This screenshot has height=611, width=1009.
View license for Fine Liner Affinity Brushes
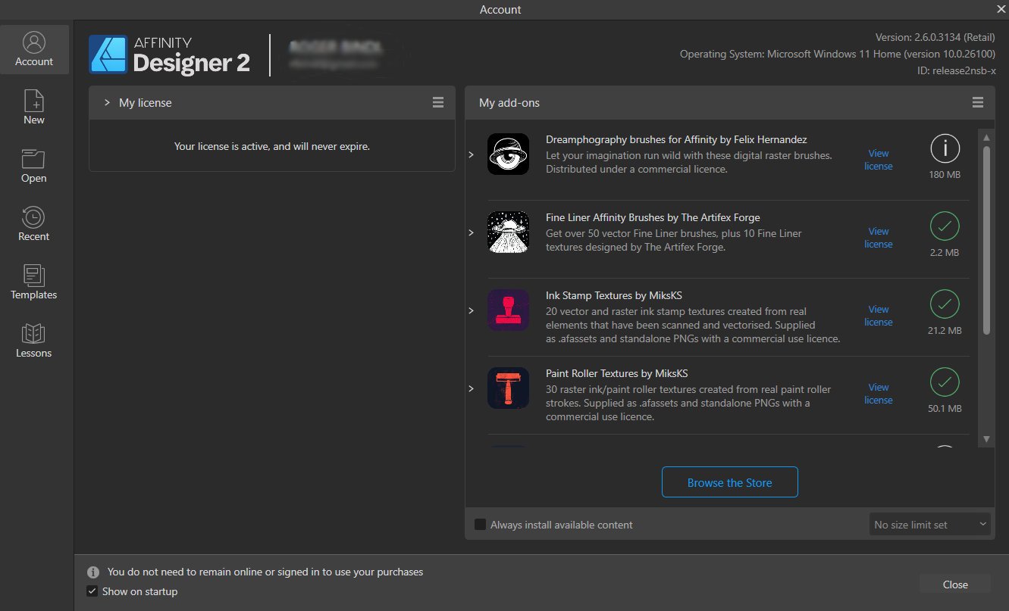point(879,238)
